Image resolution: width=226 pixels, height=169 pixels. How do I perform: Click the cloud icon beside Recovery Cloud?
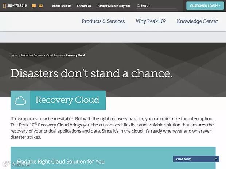pyautogui.click(x=20, y=100)
